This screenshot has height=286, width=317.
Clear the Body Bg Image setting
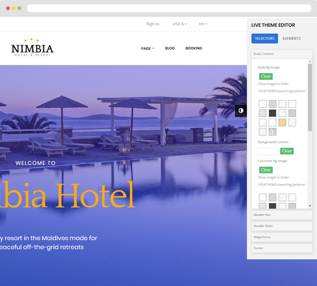click(266, 76)
